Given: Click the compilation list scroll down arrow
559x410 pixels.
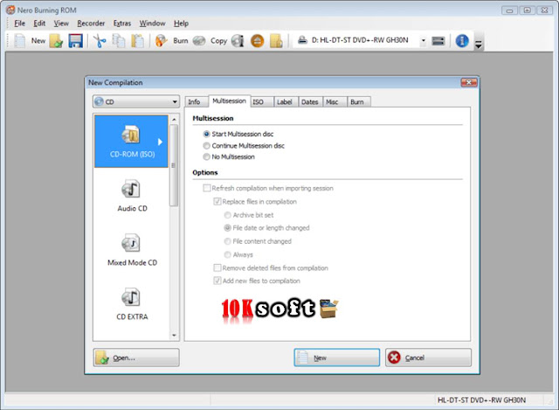Looking at the screenshot, I should 174,336.
